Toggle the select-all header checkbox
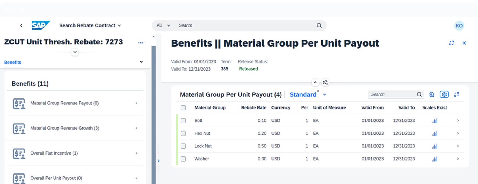This screenshot has width=478, height=184. [x=183, y=108]
